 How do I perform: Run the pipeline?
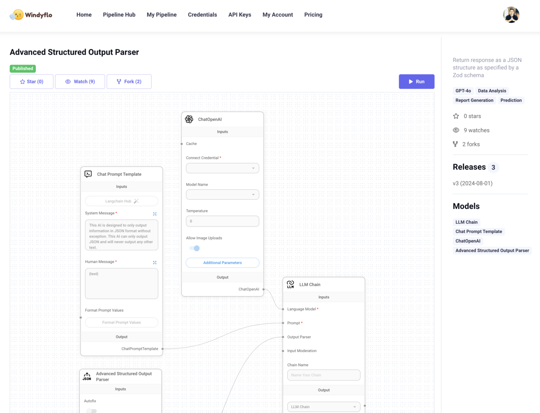pyautogui.click(x=416, y=81)
